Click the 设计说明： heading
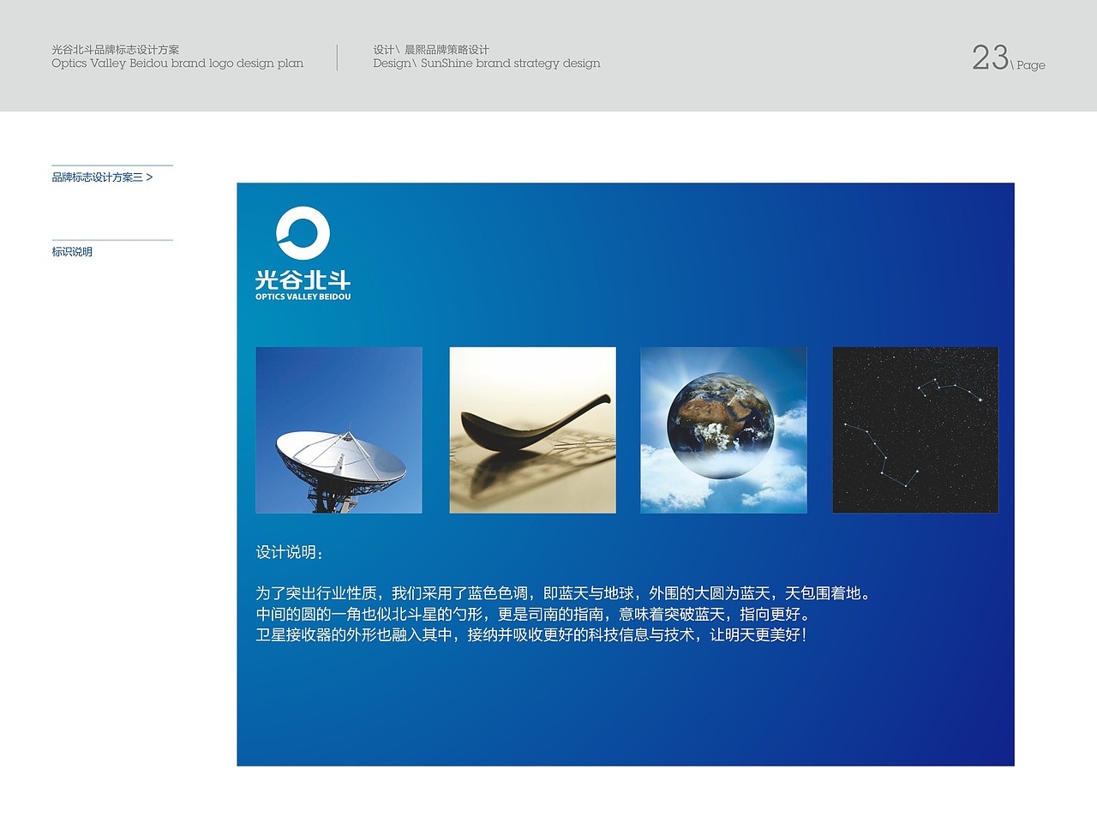Screen dimensions: 1097x823 coord(290,552)
